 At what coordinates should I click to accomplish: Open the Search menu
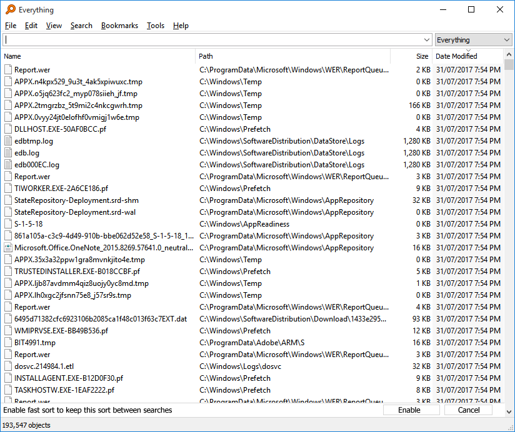(x=81, y=26)
